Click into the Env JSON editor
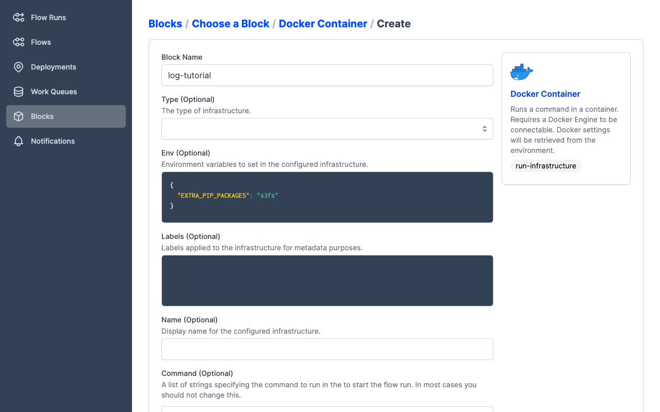The width and height of the screenshot is (660, 412). pos(327,197)
